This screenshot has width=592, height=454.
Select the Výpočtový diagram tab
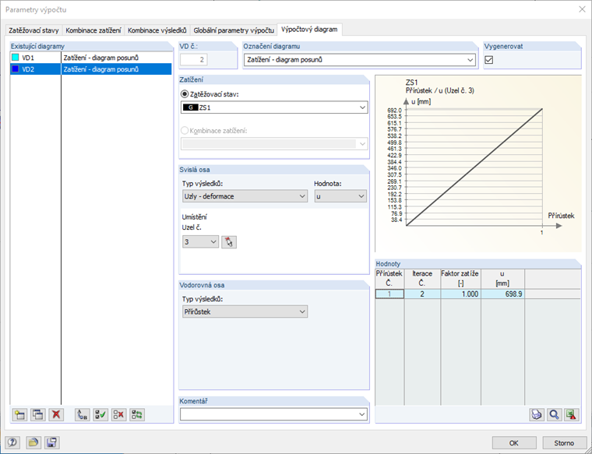pos(309,30)
